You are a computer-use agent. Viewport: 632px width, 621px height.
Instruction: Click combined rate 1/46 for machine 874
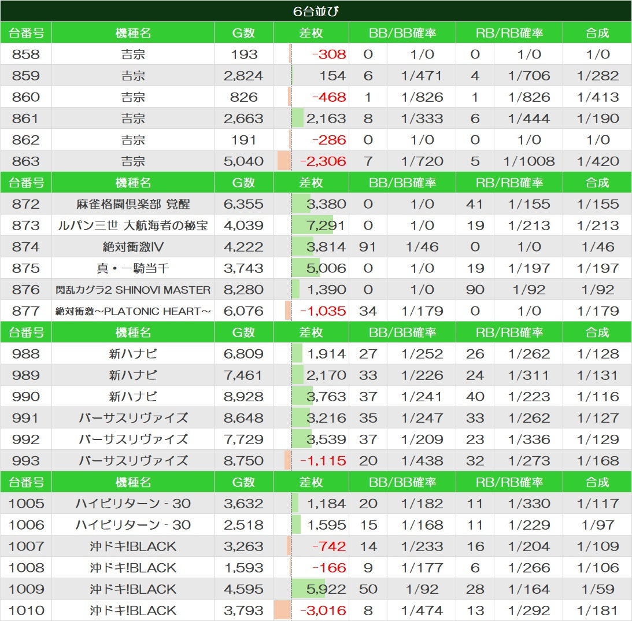(x=597, y=247)
